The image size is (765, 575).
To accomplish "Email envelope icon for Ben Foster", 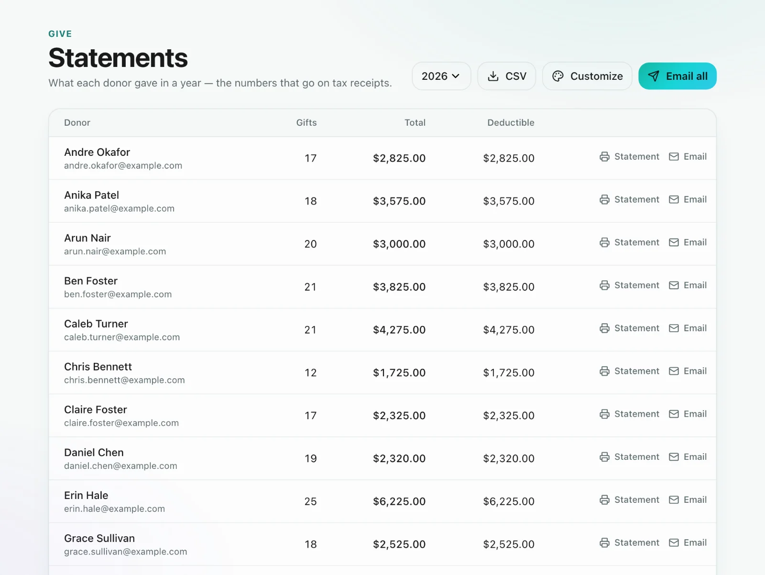I will point(674,285).
